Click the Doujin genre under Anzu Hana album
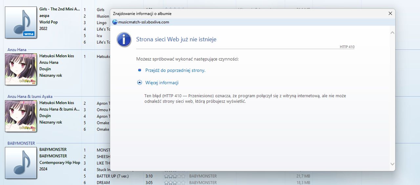Image resolution: width=420 pixels, height=185 pixels. point(45,69)
